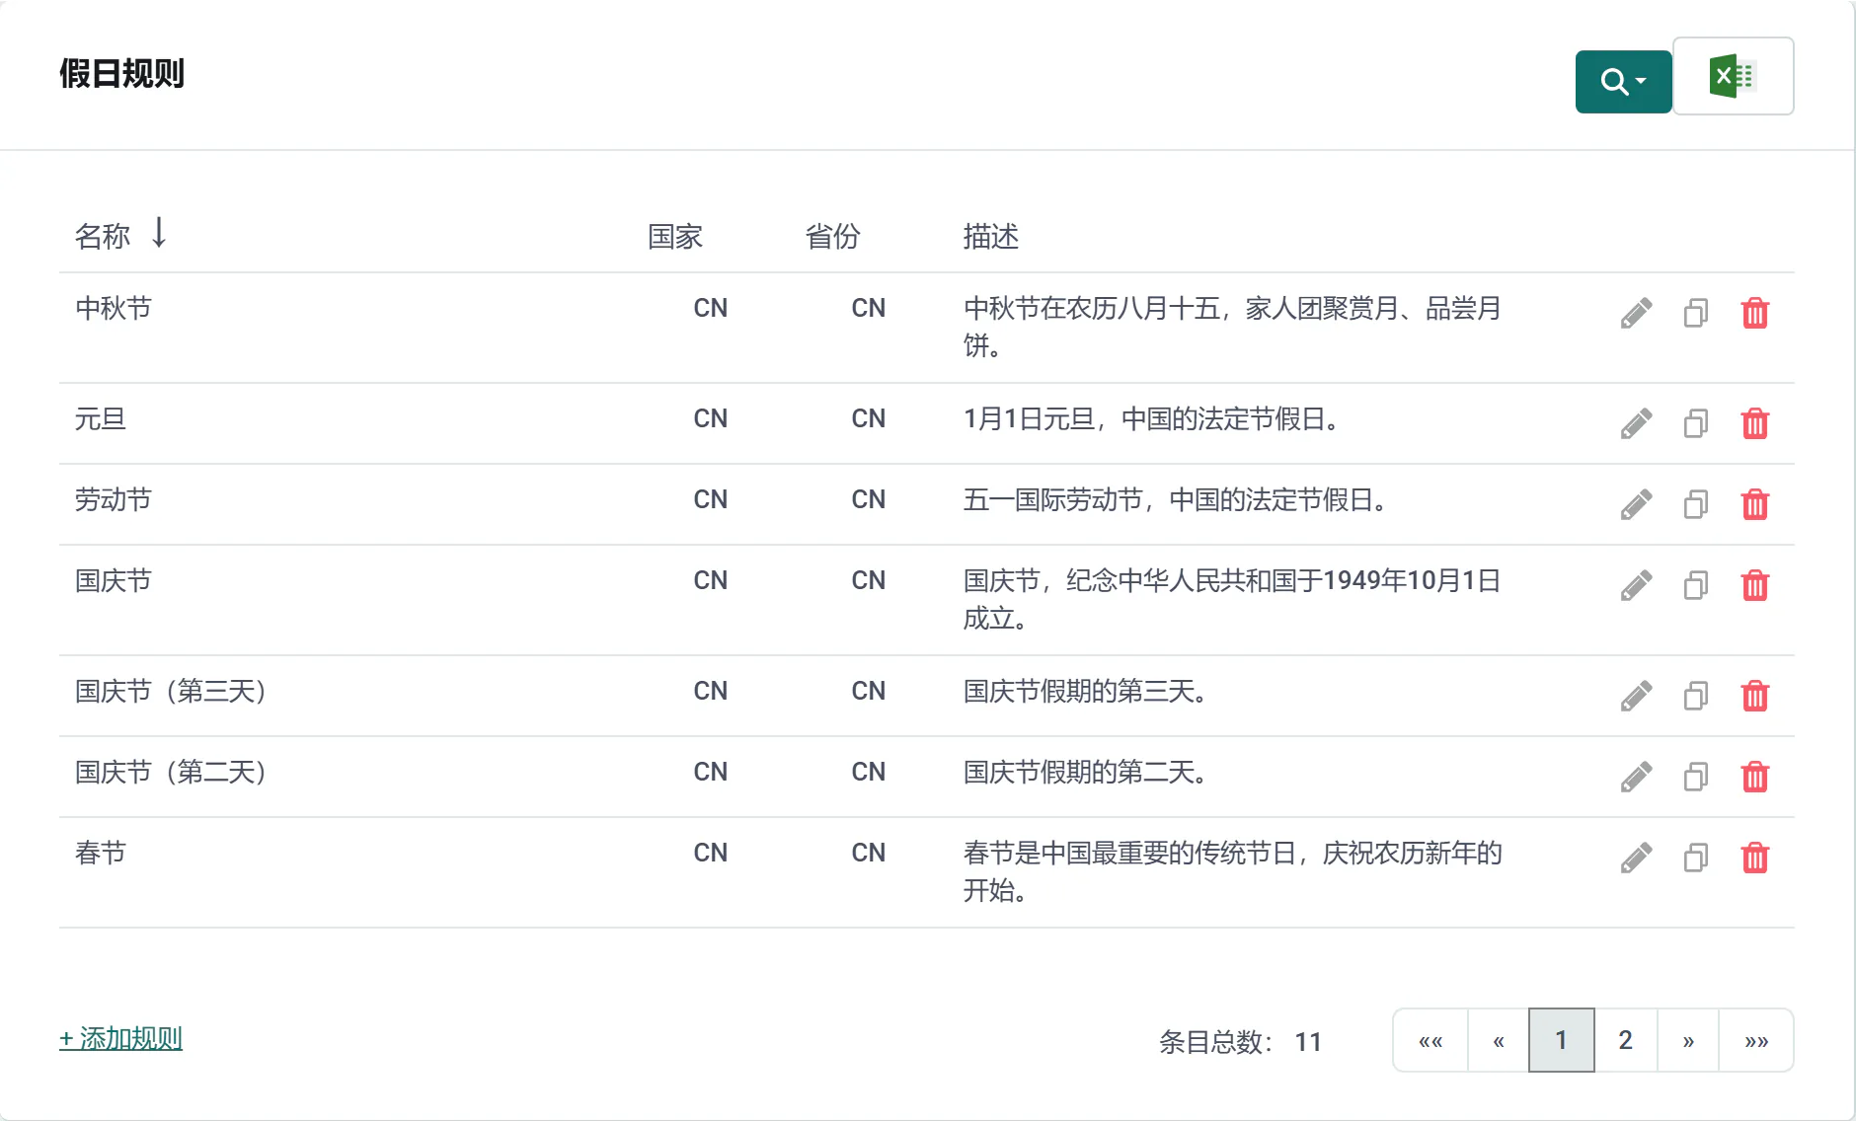
Task: Delete the 国庆节（第三天）rule
Action: tap(1755, 696)
